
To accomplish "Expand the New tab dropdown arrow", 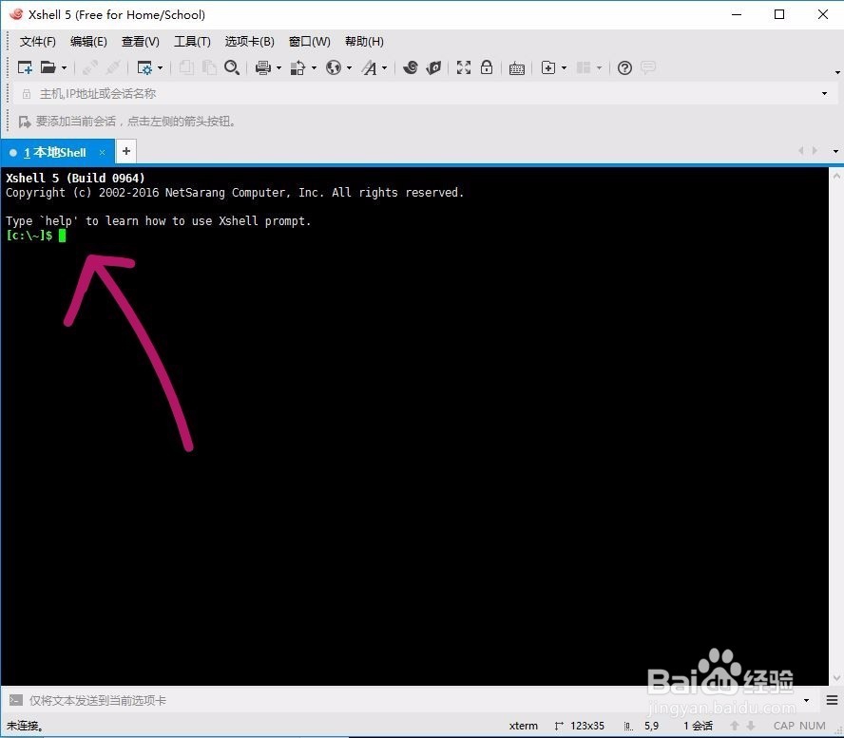I will [565, 67].
